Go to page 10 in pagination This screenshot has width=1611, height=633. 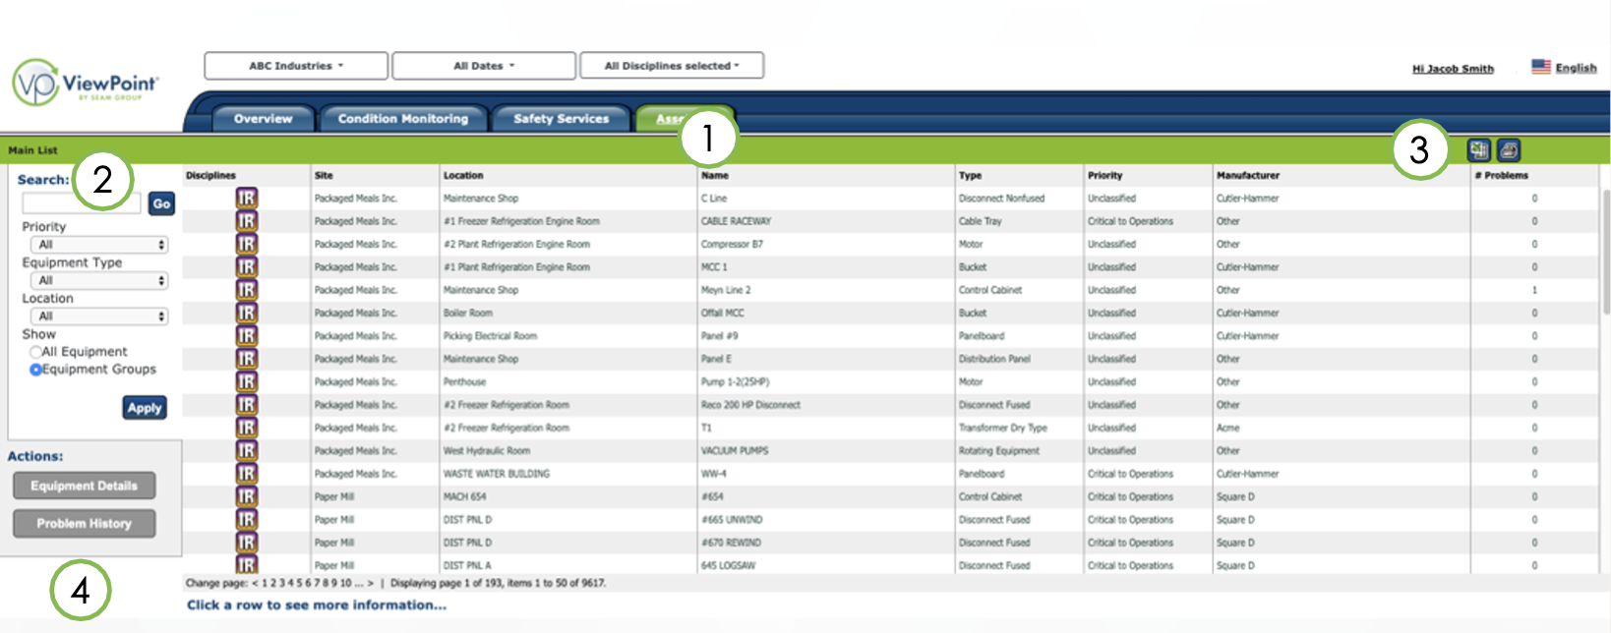click(345, 583)
